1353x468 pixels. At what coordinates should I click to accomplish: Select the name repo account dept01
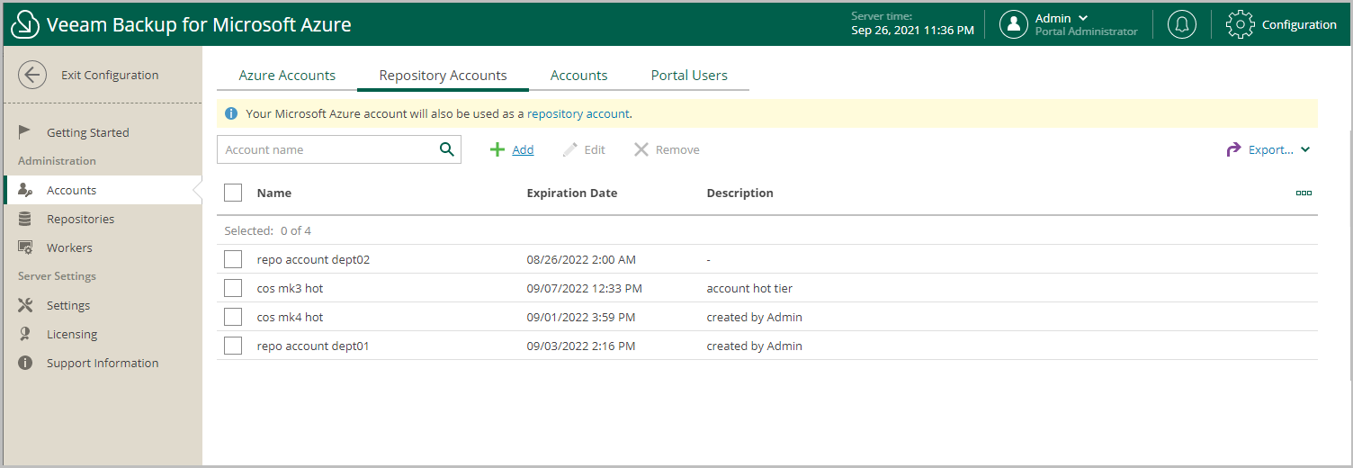[x=313, y=346]
